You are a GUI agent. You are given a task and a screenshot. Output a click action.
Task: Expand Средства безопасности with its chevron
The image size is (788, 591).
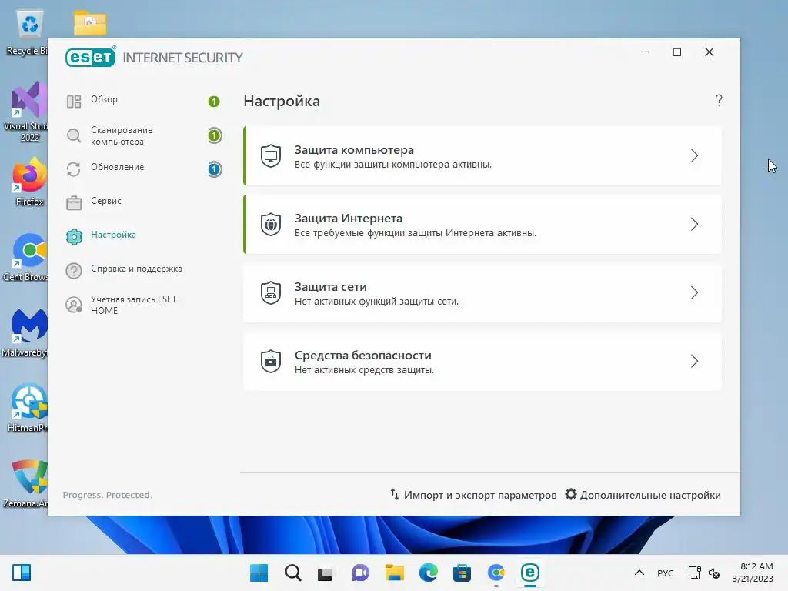pyautogui.click(x=694, y=361)
